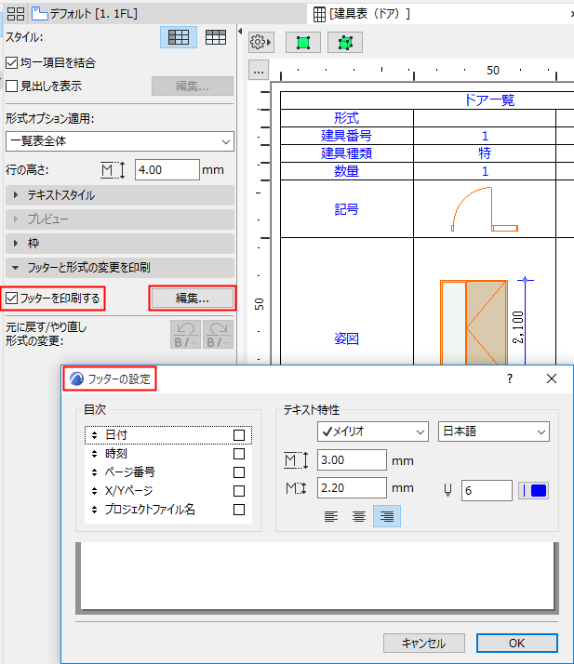The width and height of the screenshot is (574, 664).
Task: Click the door elevation drawing in 姿図 row
Action: point(474,323)
